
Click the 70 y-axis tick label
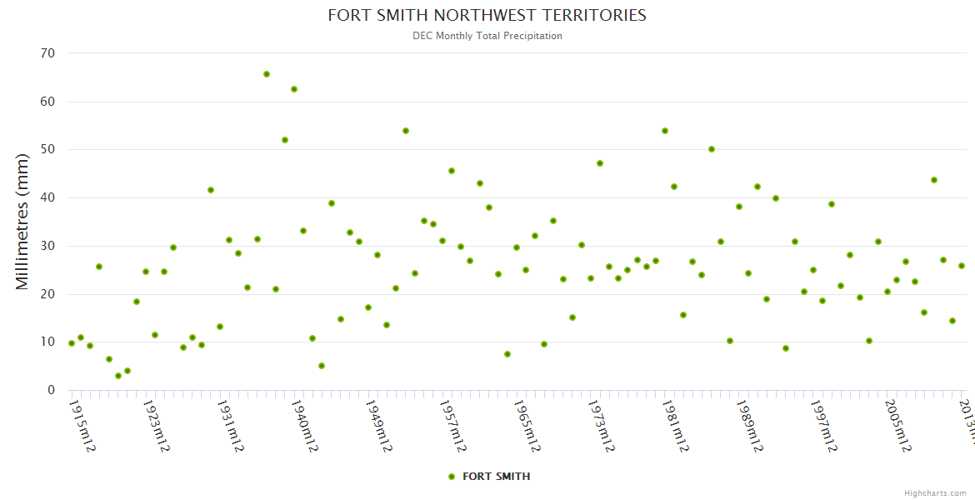[47, 53]
